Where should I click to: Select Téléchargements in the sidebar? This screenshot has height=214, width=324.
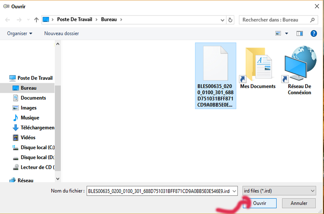[x=37, y=128]
